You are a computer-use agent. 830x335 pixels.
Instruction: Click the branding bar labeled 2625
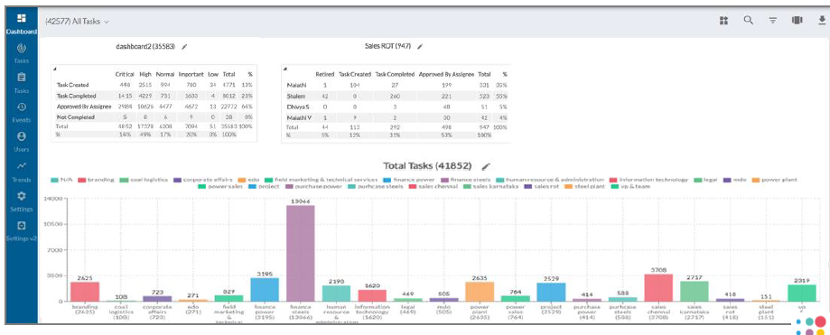click(x=85, y=292)
